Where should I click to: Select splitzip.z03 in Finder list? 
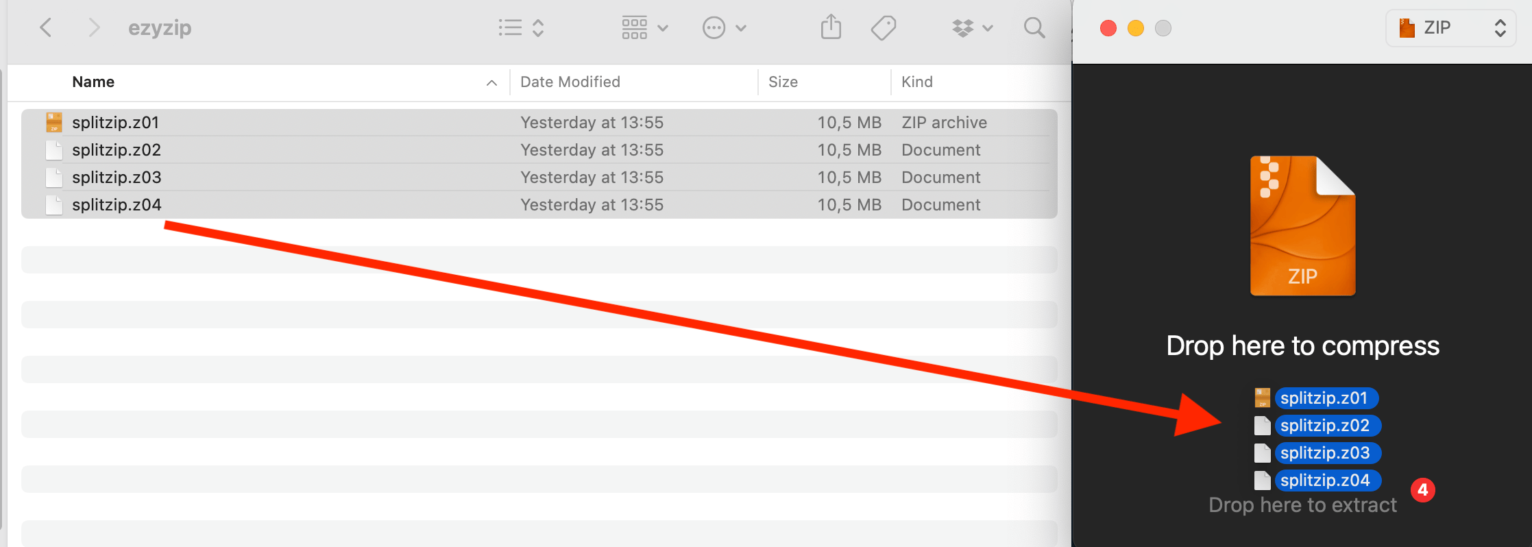point(539,178)
